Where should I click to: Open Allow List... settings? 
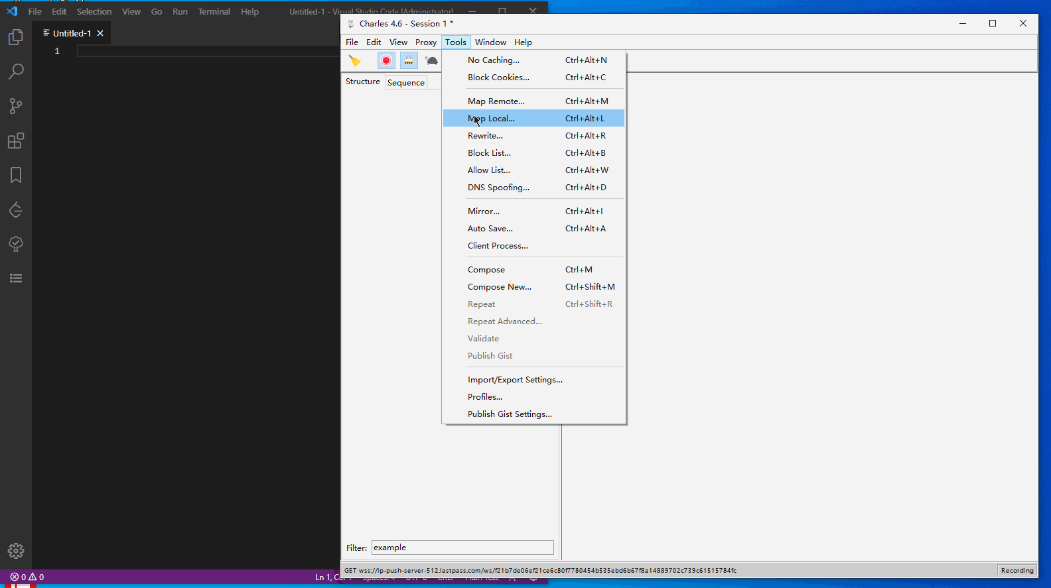point(533,170)
